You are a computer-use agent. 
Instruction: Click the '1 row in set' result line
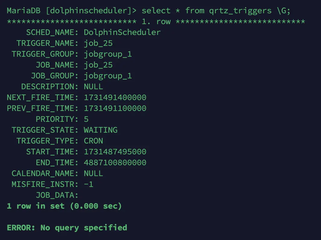64,206
